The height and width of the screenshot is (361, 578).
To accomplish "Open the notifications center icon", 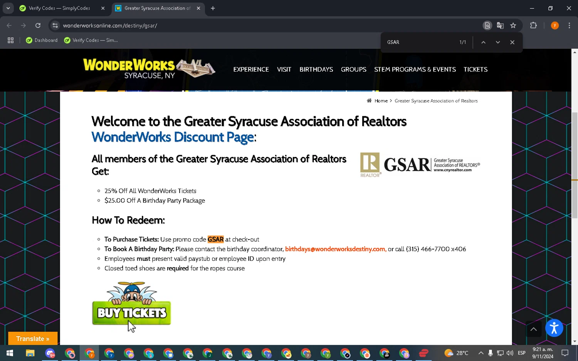I will coord(565,353).
